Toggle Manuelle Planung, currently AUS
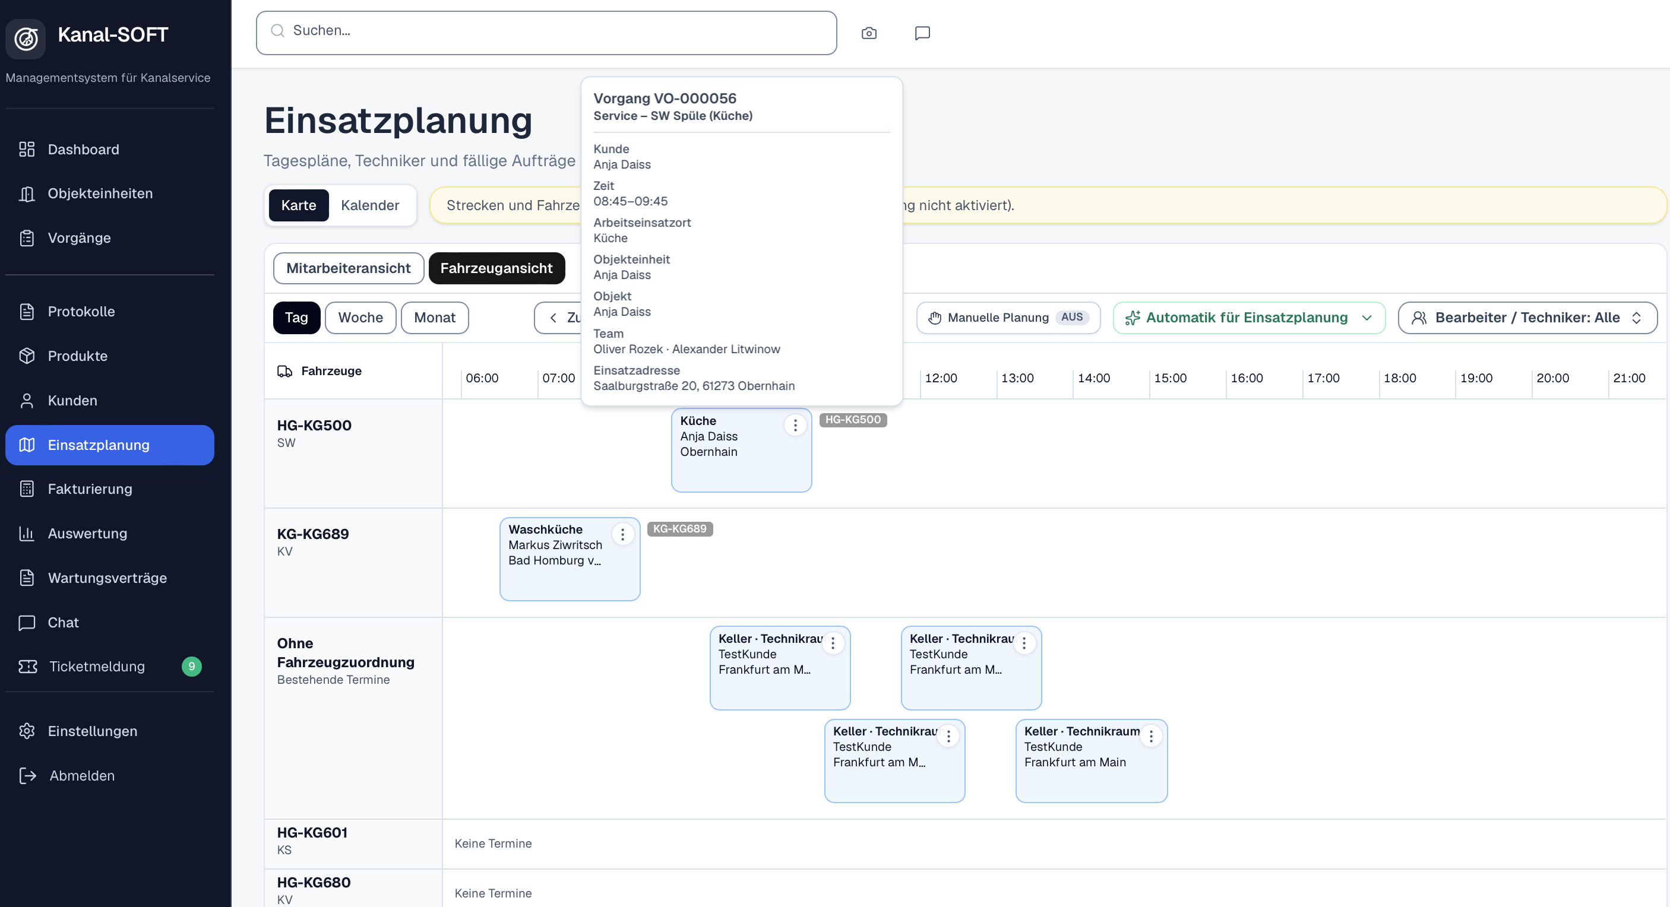 (x=1008, y=318)
